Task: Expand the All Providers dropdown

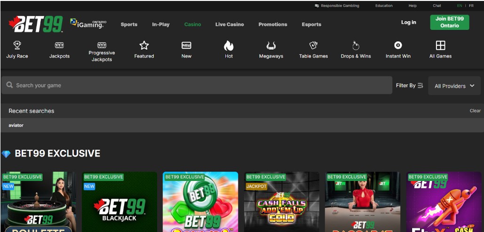Action: (454, 86)
